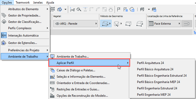Click the brick wall Reconstrução icon

click(52, 96)
